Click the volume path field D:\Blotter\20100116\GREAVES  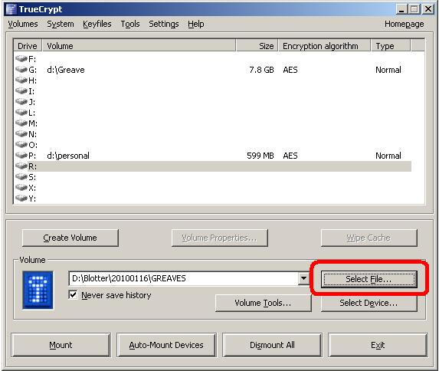[x=183, y=278]
